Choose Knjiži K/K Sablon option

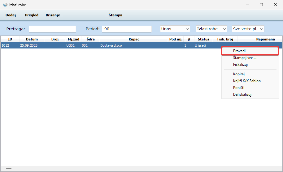click(247, 81)
